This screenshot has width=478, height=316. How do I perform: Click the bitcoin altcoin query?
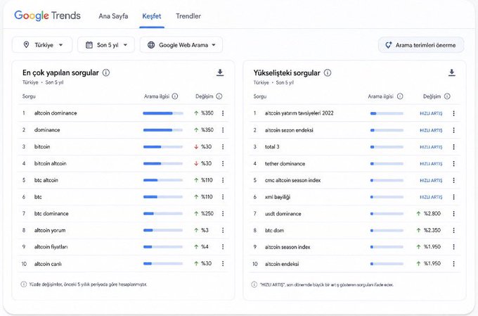[51, 163]
